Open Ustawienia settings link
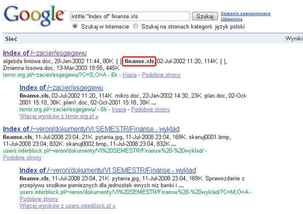Viewport: 303px width, 214px height. [231, 19]
